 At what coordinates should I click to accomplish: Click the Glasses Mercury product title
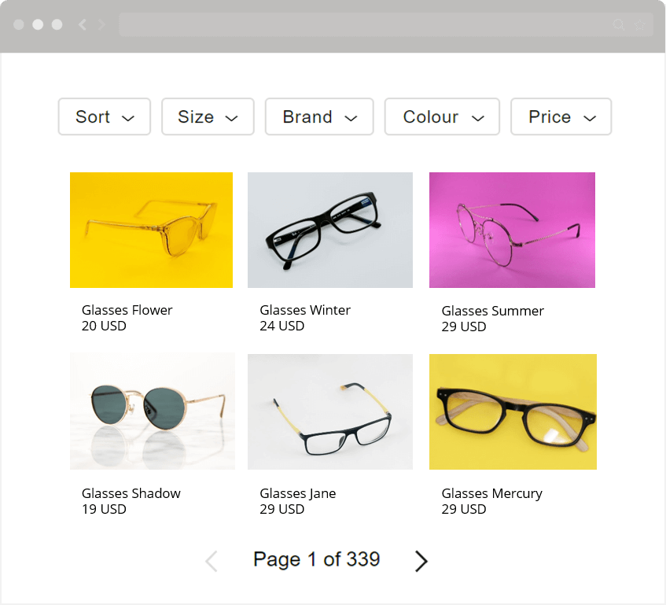(492, 493)
